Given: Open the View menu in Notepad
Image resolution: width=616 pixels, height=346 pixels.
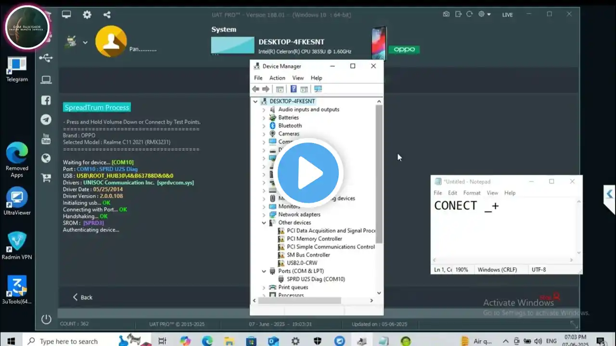Looking at the screenshot, I should [x=492, y=193].
